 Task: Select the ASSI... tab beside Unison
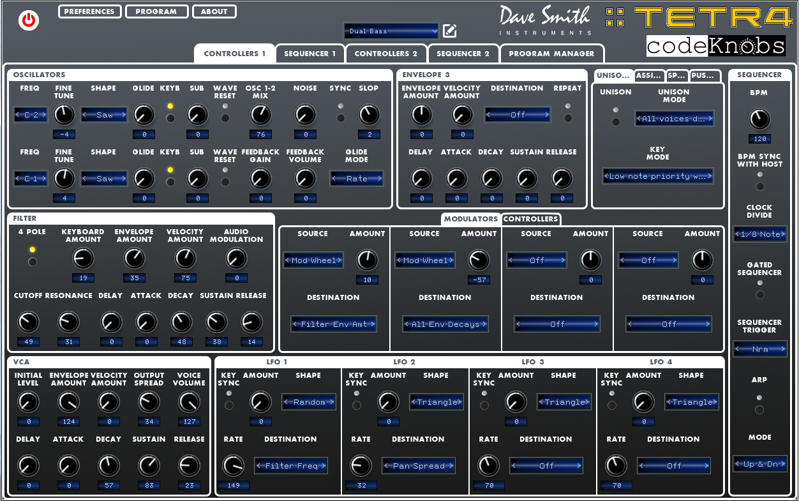click(650, 75)
